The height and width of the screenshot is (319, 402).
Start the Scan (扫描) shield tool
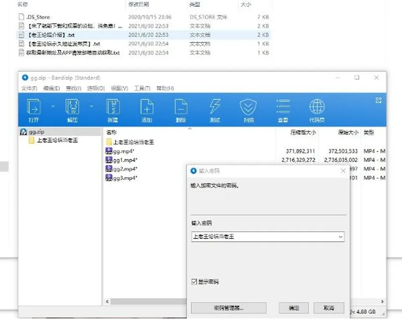point(248,107)
